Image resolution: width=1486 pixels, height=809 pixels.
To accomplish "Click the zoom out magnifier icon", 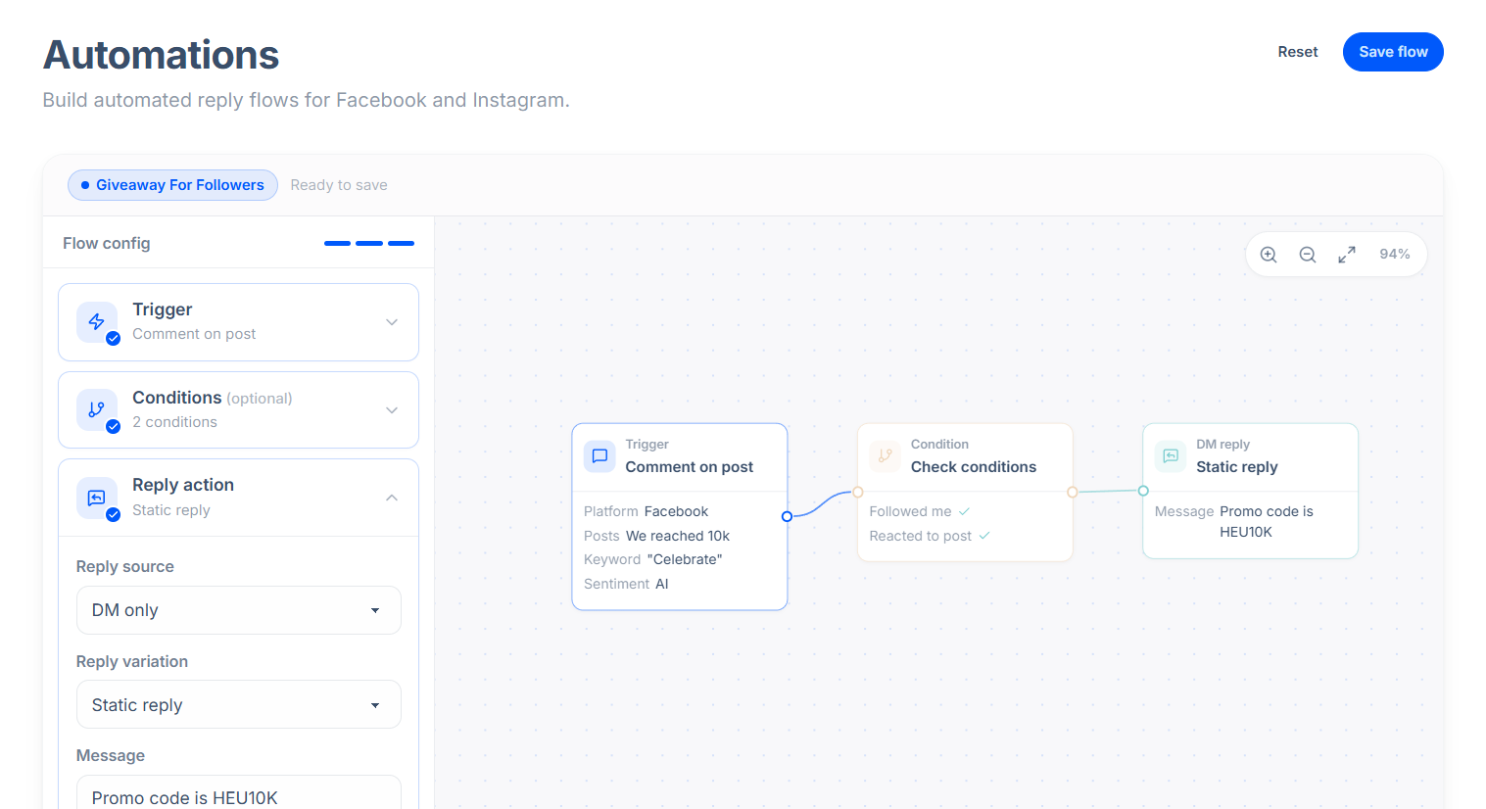I will coord(1308,255).
